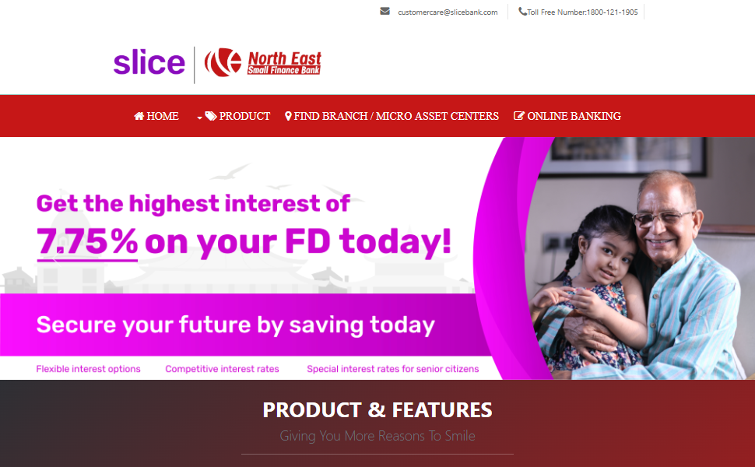Open the HOME menu item
Viewport: 755px width, 467px height.
pyautogui.click(x=156, y=116)
